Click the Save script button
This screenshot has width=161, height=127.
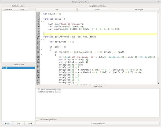point(56,9)
